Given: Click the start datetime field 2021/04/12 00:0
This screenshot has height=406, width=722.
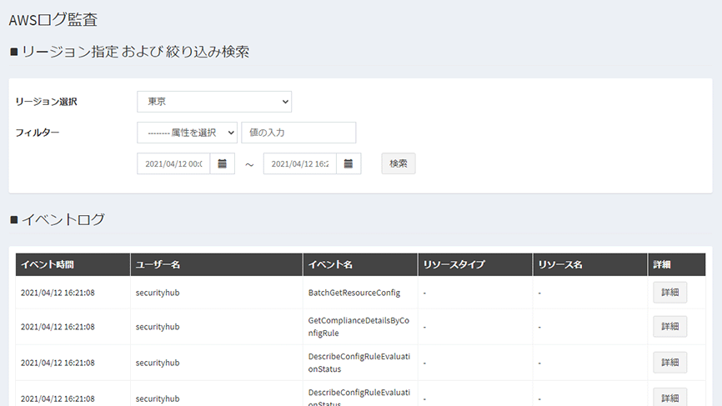Looking at the screenshot, I should pos(173,163).
